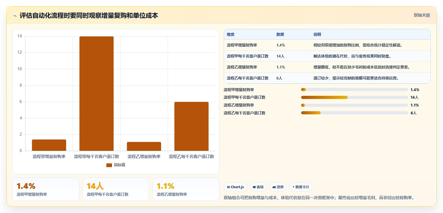This screenshot has height=213, width=443.
Task: Click table cell 流程甲增量复购率
Action: tap(242, 45)
